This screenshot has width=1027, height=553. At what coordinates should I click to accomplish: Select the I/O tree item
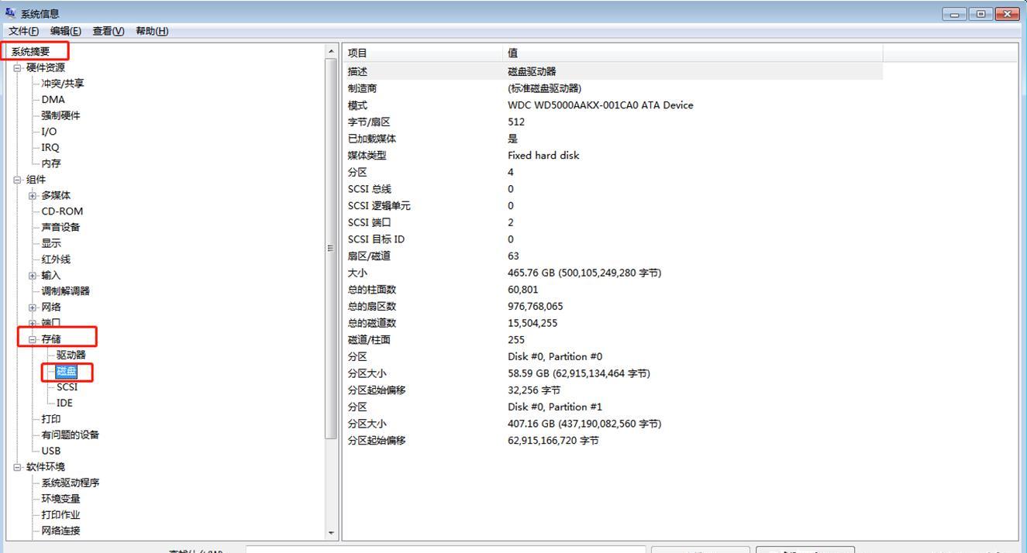click(49, 131)
